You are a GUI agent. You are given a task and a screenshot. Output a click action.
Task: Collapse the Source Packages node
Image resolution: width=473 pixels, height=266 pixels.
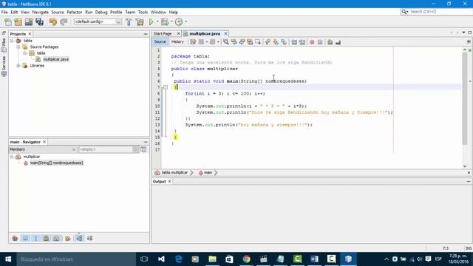point(18,47)
